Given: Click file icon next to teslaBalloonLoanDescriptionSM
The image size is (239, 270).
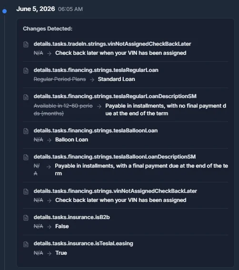Looking at the screenshot, I should click(x=26, y=157).
